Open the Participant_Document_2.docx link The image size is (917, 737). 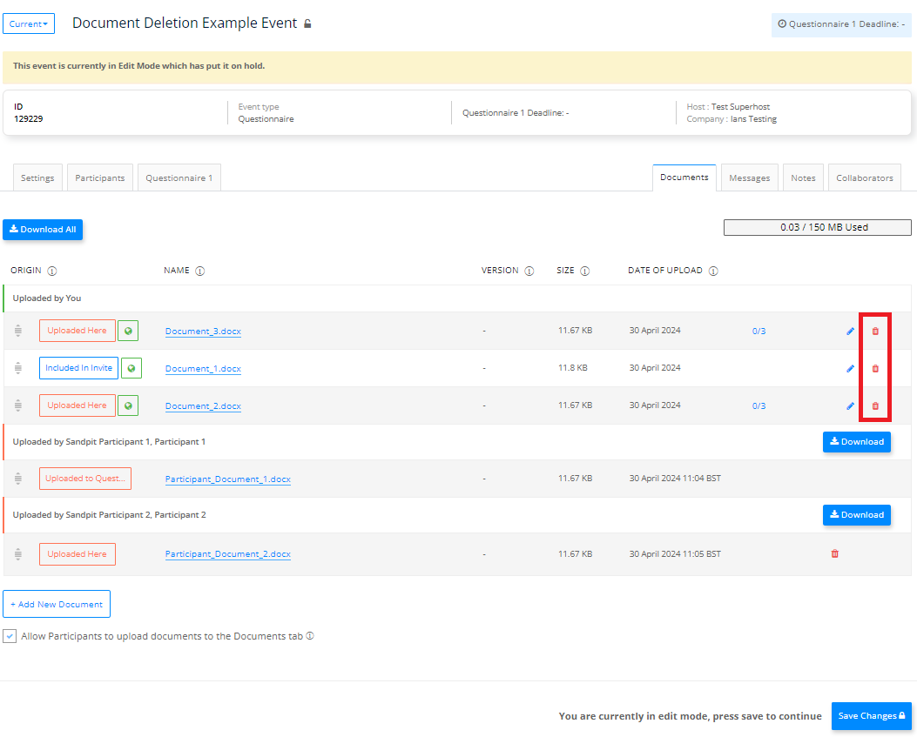pyautogui.click(x=228, y=554)
